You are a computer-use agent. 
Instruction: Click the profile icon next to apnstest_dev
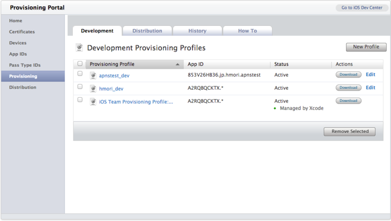click(x=93, y=76)
